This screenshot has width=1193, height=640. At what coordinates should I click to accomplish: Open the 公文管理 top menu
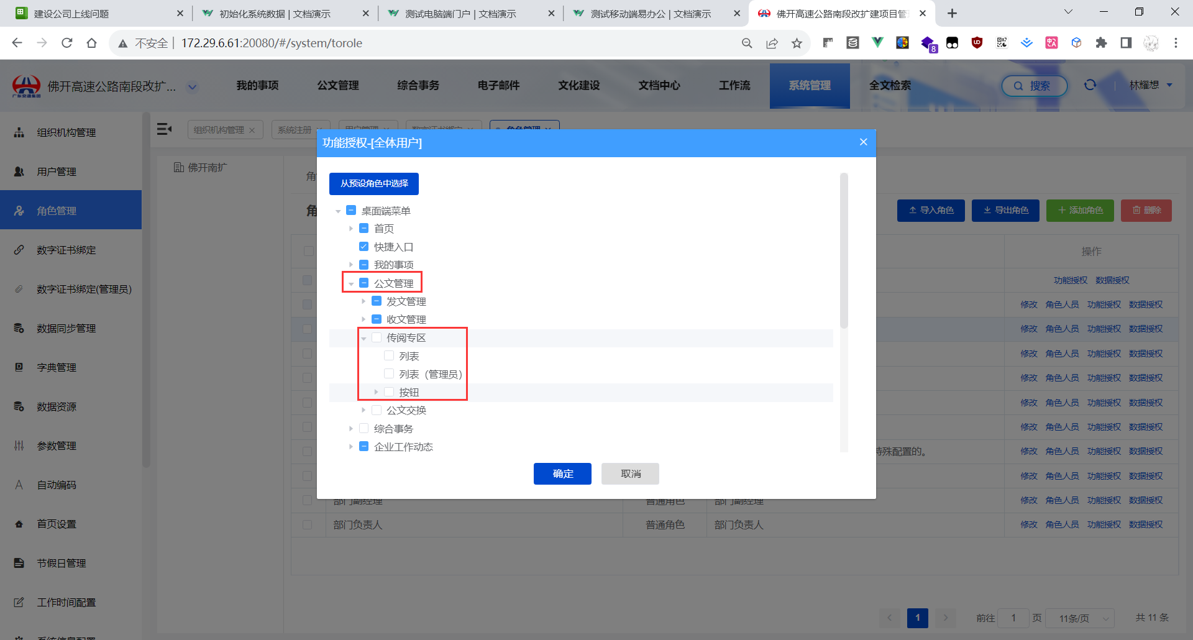[338, 86]
